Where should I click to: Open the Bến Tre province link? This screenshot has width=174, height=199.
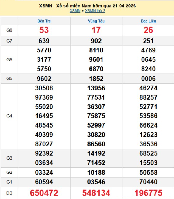click(x=44, y=21)
